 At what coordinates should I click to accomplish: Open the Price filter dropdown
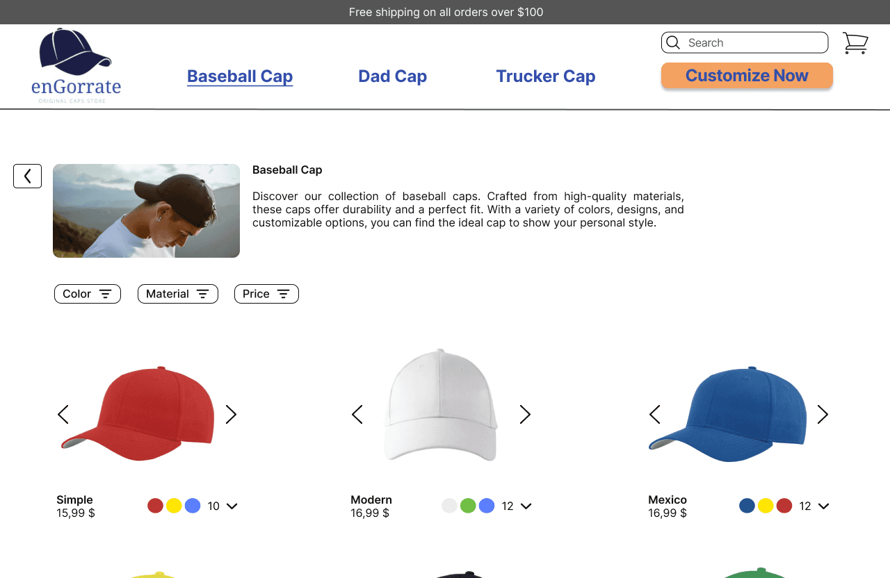tap(266, 294)
